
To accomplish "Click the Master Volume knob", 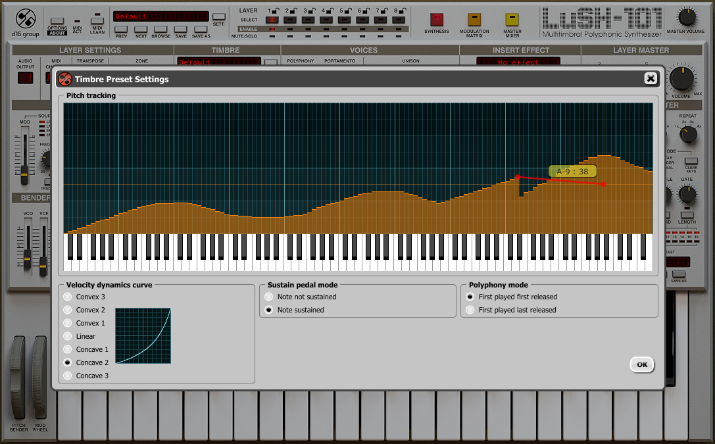I will click(x=687, y=17).
